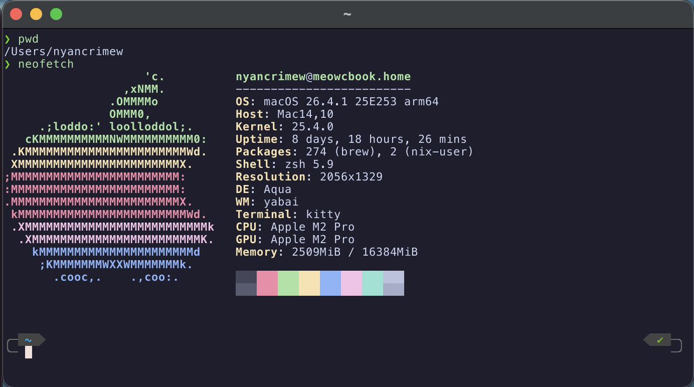
Task: Select the 'nyancrimew@meowcbook.home' header
Action: tap(323, 76)
